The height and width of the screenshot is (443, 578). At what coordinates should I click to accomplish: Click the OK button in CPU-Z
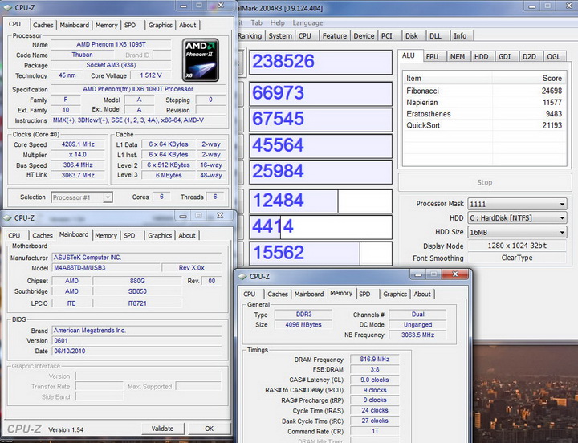(209, 429)
